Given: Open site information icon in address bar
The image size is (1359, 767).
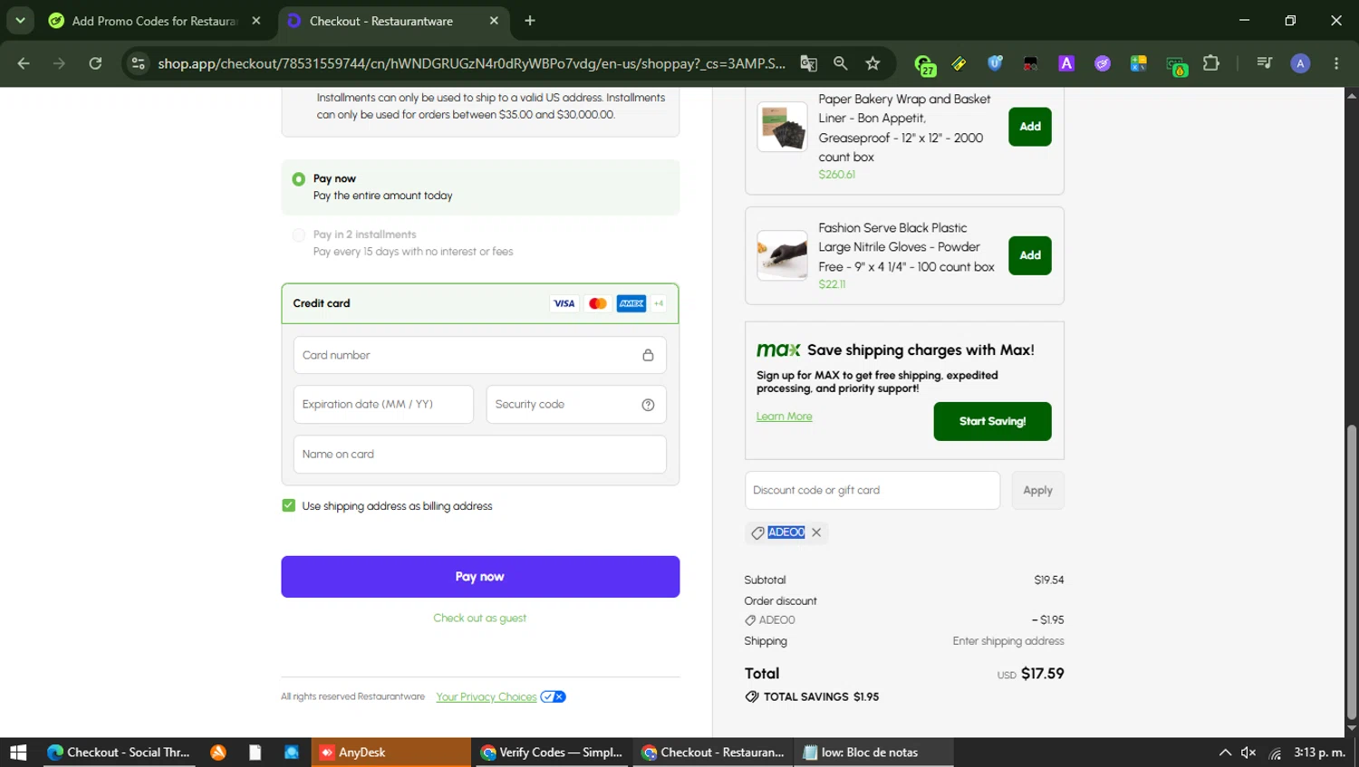Looking at the screenshot, I should (138, 63).
